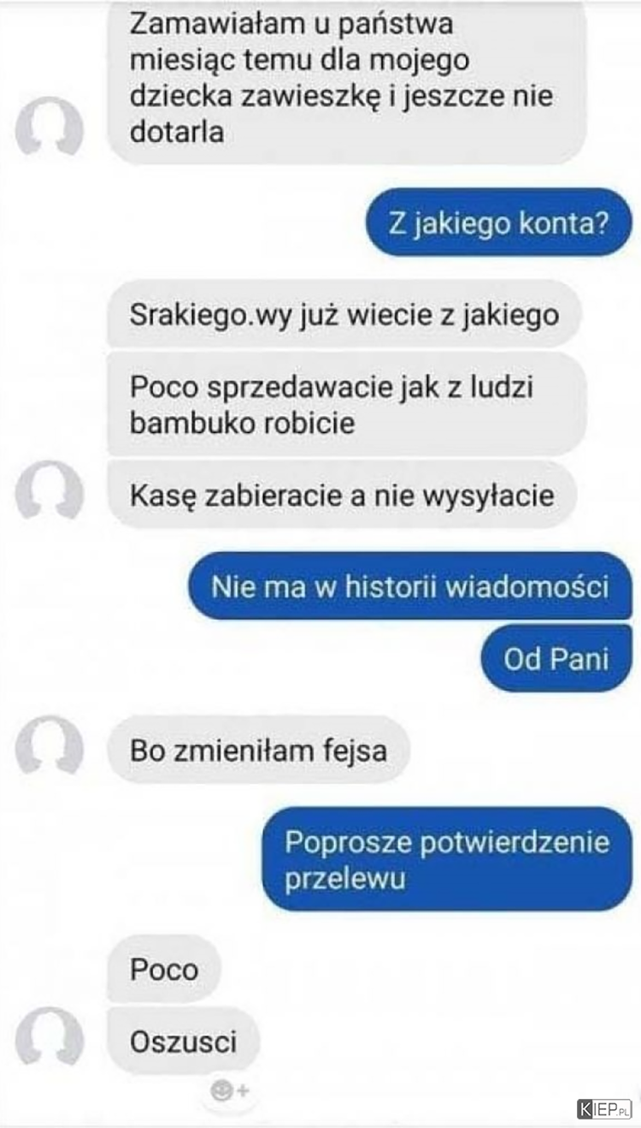The width and height of the screenshot is (641, 1128).
Task: Select the 'Nie ma w historii wiadomości' bubble
Action: (x=410, y=586)
